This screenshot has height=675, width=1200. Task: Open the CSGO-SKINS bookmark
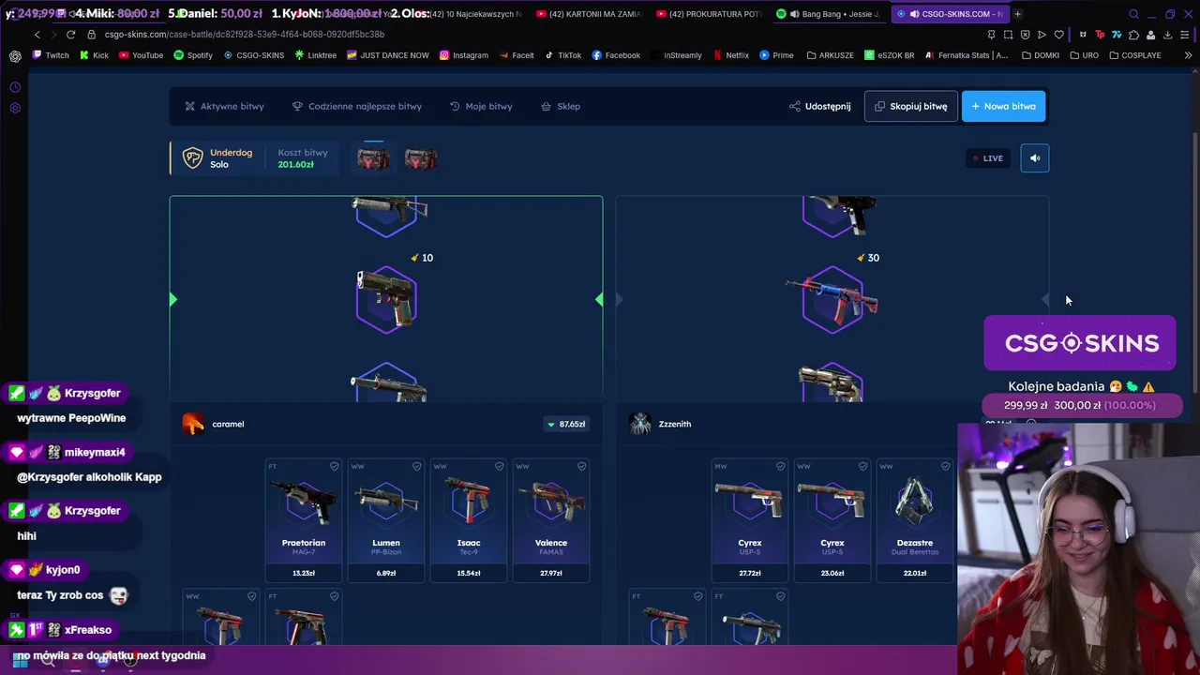pos(254,55)
